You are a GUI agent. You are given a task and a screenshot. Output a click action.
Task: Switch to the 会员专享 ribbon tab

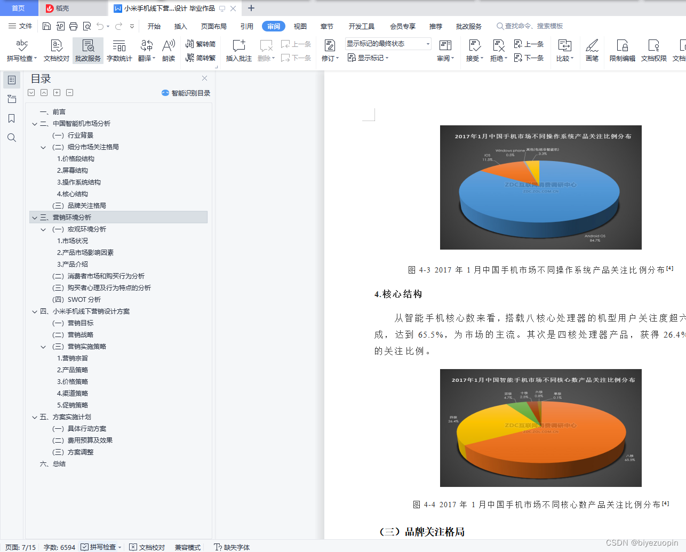tap(403, 26)
